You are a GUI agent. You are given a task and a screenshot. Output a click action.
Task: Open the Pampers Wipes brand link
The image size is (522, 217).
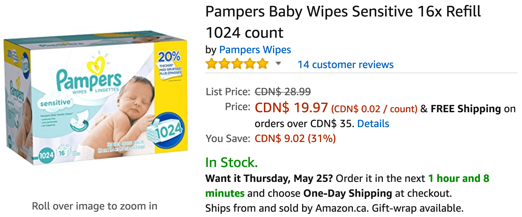(x=255, y=50)
